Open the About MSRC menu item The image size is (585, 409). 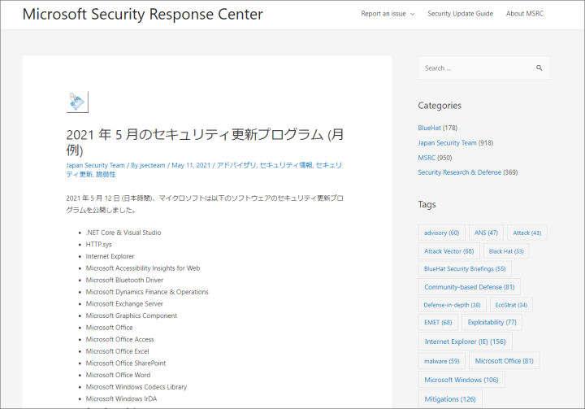[526, 14]
